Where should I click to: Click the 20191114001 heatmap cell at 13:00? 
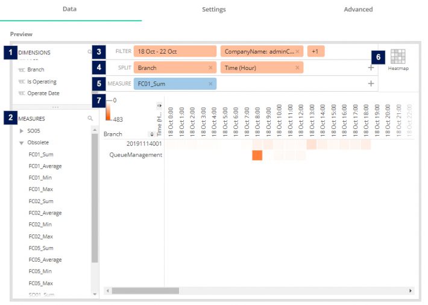click(x=312, y=144)
